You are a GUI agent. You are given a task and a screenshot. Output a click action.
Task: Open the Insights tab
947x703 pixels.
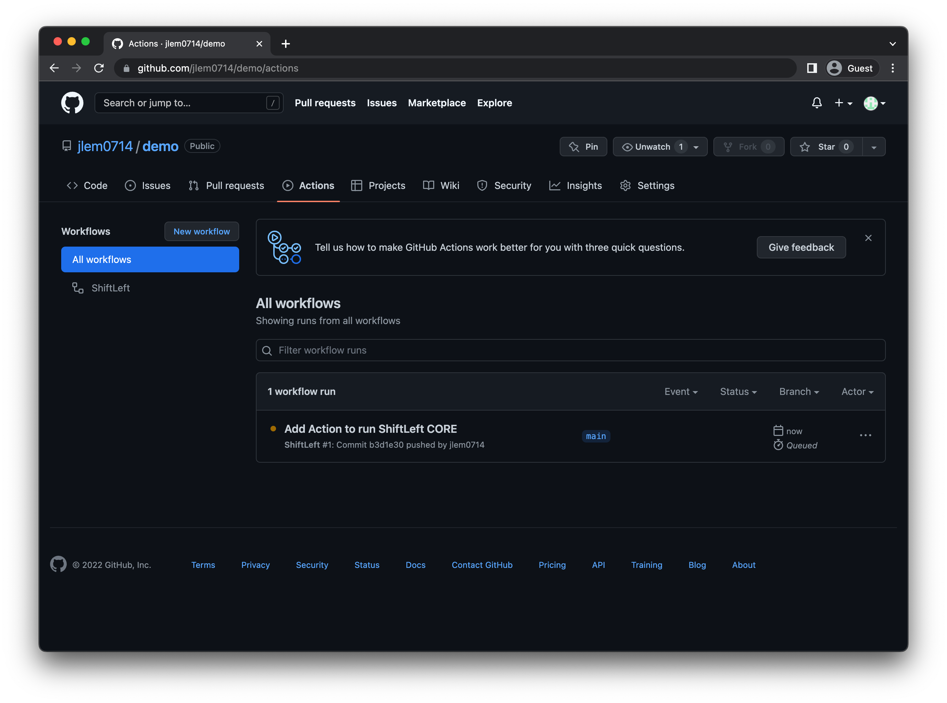[x=575, y=185]
